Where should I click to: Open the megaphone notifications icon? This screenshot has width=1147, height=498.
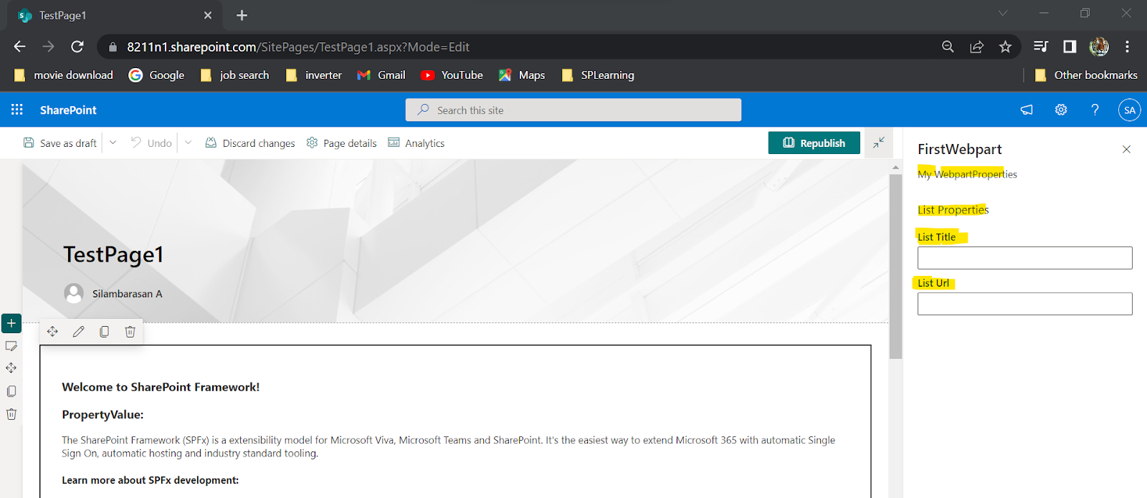tap(1027, 110)
